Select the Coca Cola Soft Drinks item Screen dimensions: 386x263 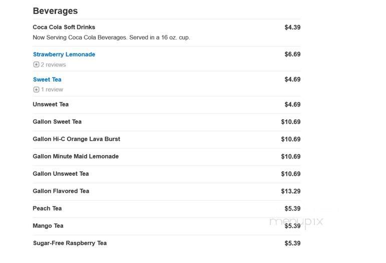[64, 27]
